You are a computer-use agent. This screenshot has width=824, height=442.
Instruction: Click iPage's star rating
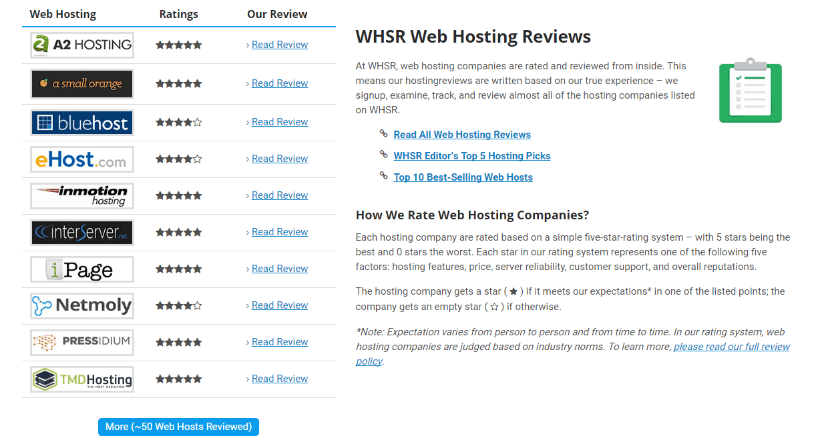tap(179, 269)
